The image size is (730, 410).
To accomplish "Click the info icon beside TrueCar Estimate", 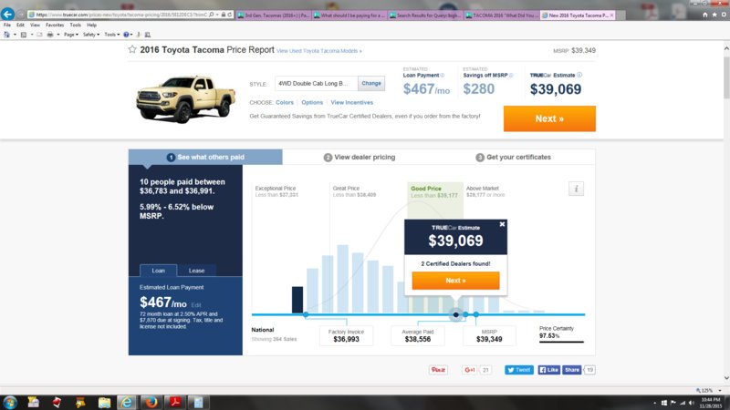I will (579, 75).
